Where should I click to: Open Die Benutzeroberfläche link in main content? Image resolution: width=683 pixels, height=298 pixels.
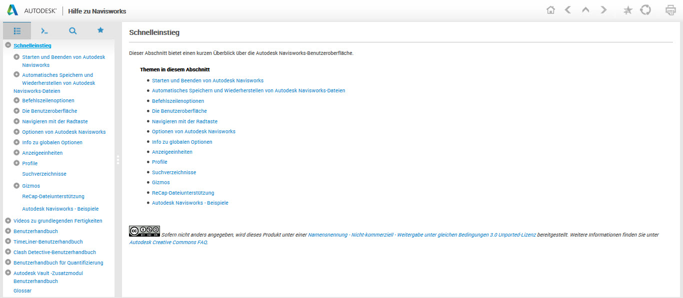click(x=179, y=111)
